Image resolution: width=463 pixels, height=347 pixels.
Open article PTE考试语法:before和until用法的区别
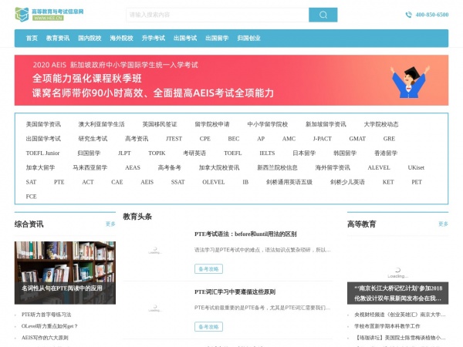[x=245, y=234]
